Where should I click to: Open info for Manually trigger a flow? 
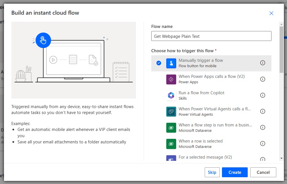point(262,63)
